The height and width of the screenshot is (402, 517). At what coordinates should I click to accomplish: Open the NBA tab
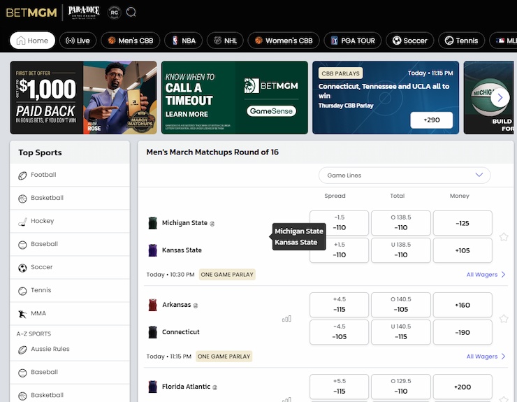pos(183,41)
